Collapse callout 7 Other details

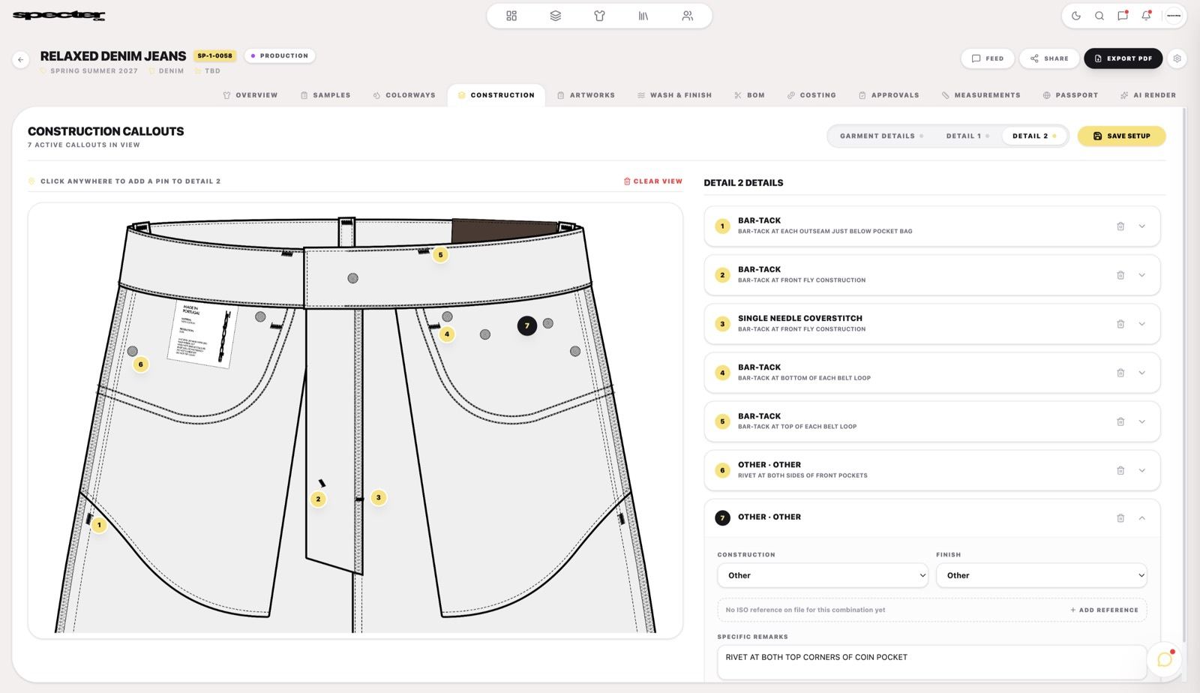point(1142,518)
